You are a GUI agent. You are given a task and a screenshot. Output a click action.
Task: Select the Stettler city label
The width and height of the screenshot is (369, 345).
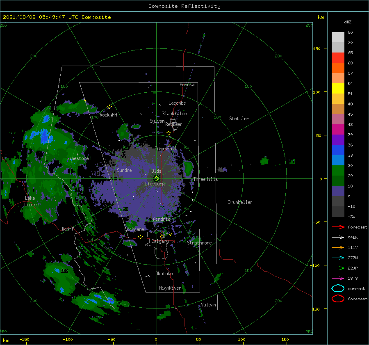point(239,119)
